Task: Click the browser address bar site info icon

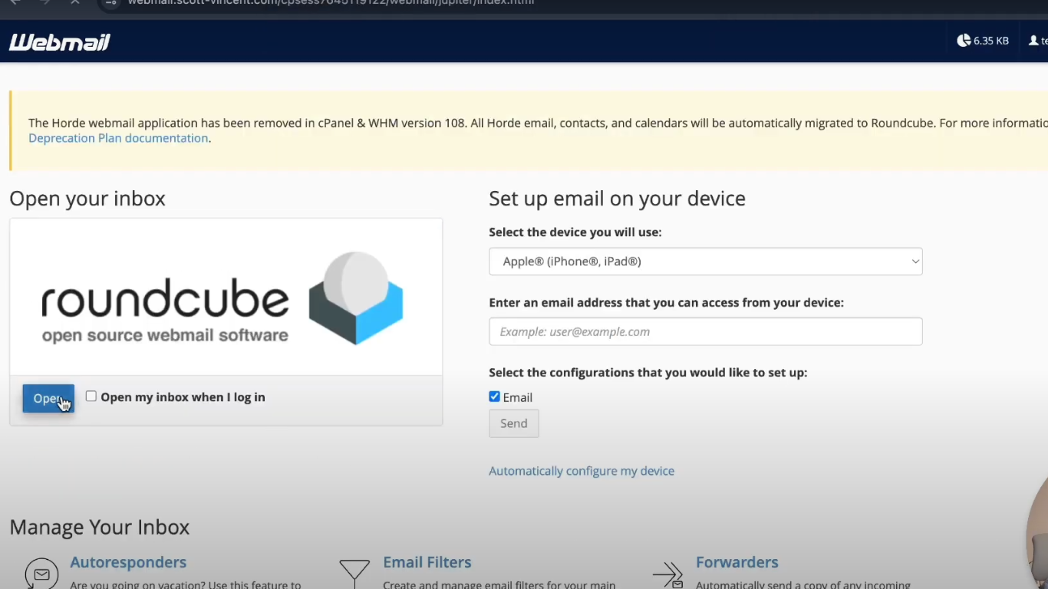Action: [x=110, y=2]
